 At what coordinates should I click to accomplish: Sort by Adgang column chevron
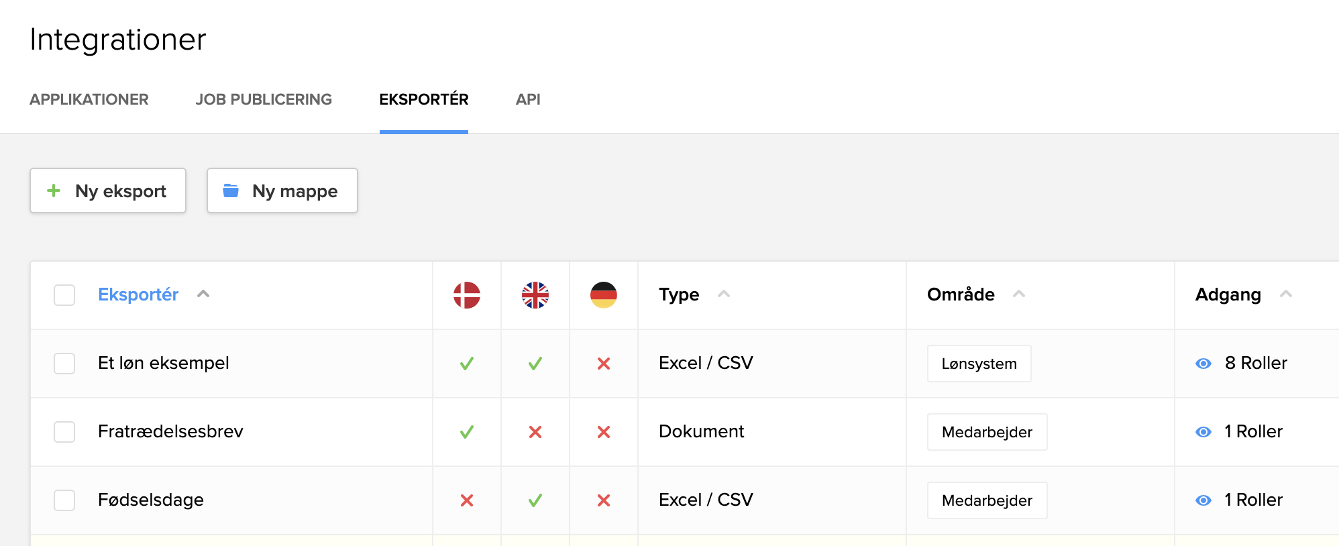[x=1286, y=294]
